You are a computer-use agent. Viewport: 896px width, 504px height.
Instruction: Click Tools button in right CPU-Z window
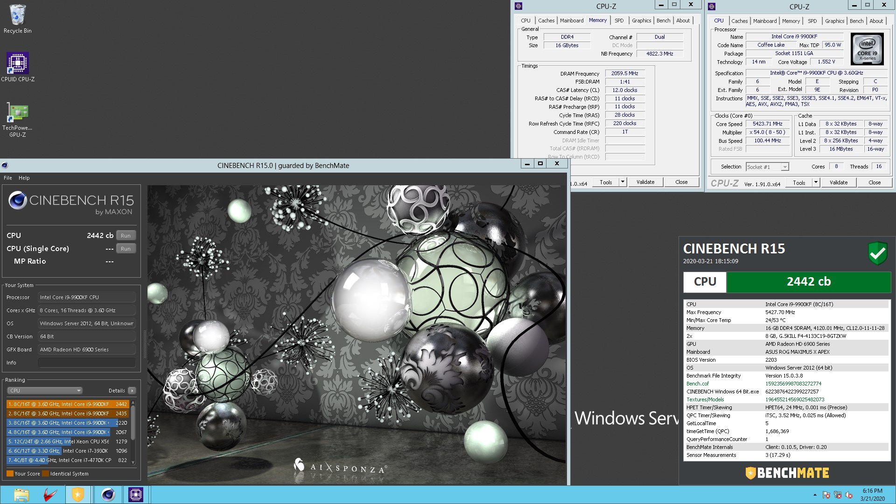point(799,182)
